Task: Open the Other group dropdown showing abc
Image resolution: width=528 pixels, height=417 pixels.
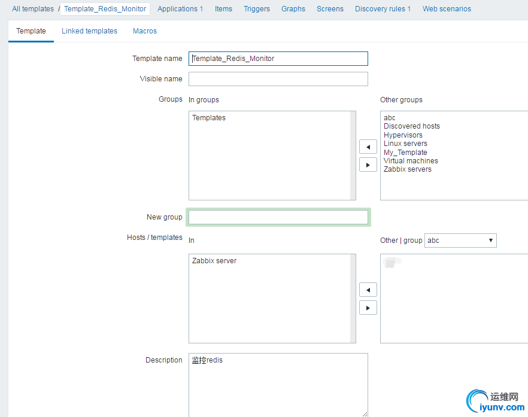Action: (460, 241)
